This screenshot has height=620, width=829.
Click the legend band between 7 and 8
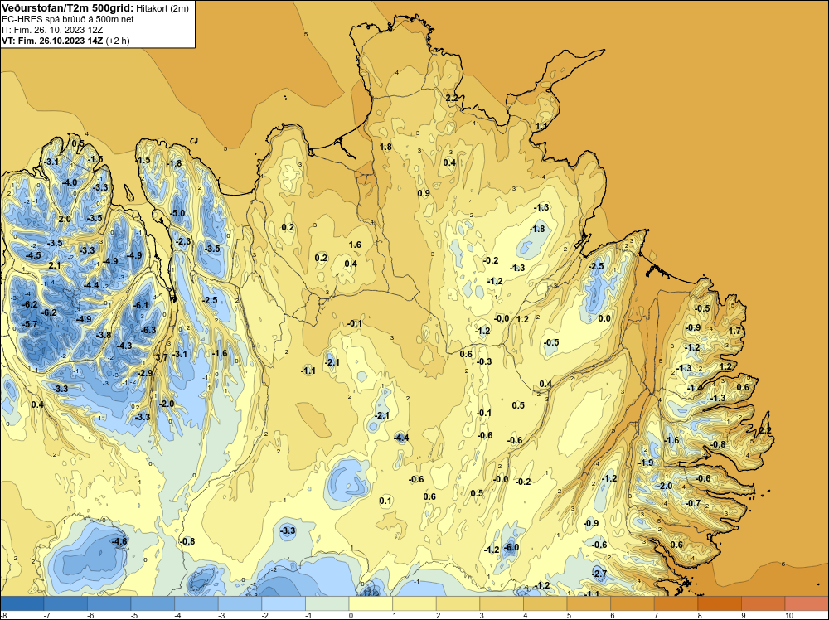pos(676,603)
